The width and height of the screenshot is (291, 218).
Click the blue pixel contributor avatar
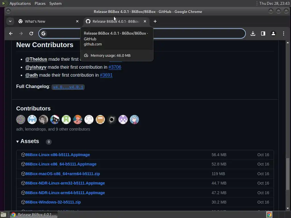[x=32, y=120]
